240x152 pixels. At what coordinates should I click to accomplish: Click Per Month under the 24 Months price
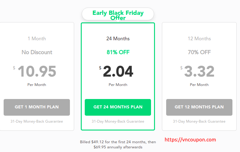[118, 85]
